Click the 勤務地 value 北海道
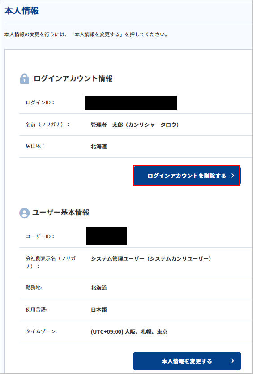253x374 pixels. tap(99, 288)
